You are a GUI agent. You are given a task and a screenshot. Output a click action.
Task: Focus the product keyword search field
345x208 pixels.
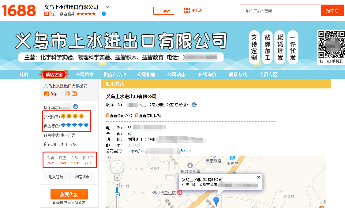click(x=280, y=10)
